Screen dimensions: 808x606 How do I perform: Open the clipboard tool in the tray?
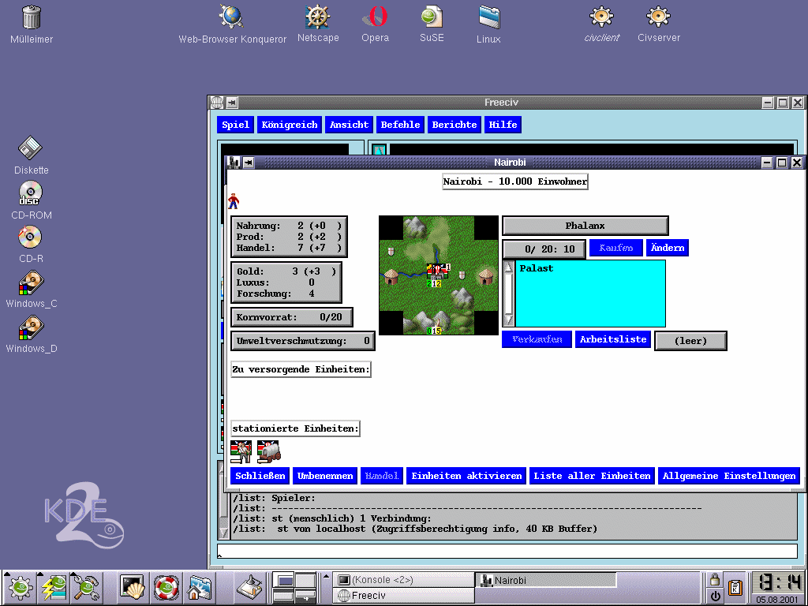tap(735, 587)
